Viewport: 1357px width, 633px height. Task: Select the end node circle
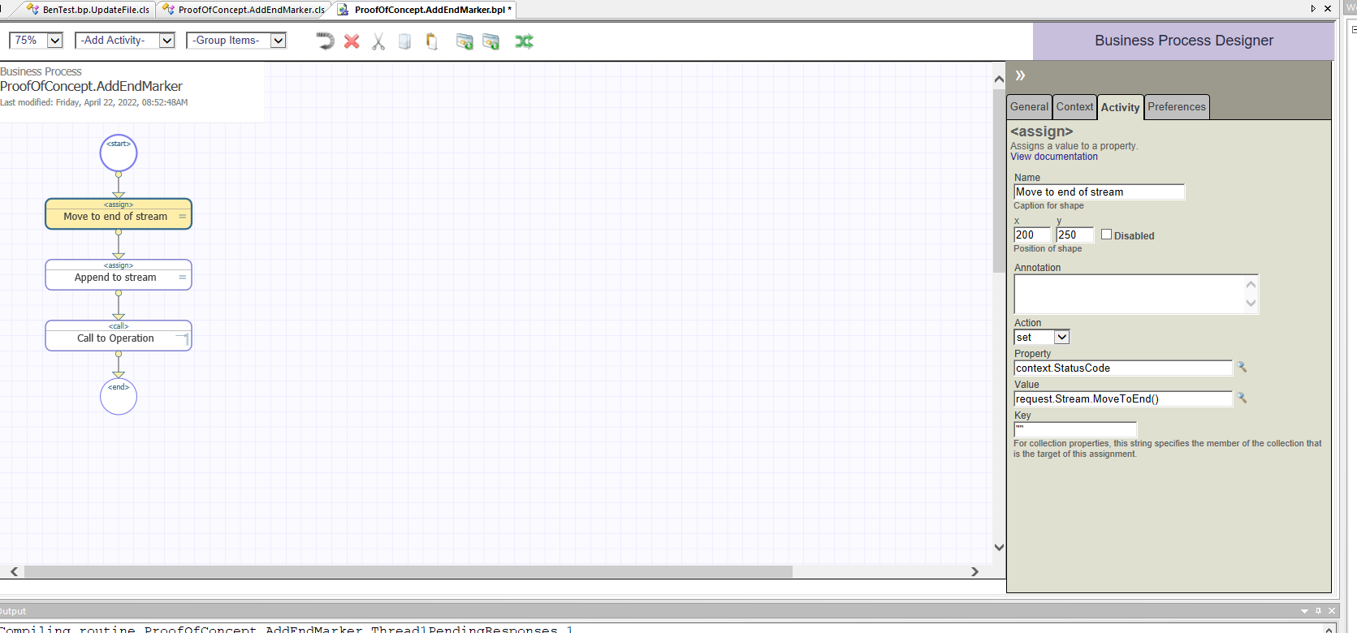[119, 396]
